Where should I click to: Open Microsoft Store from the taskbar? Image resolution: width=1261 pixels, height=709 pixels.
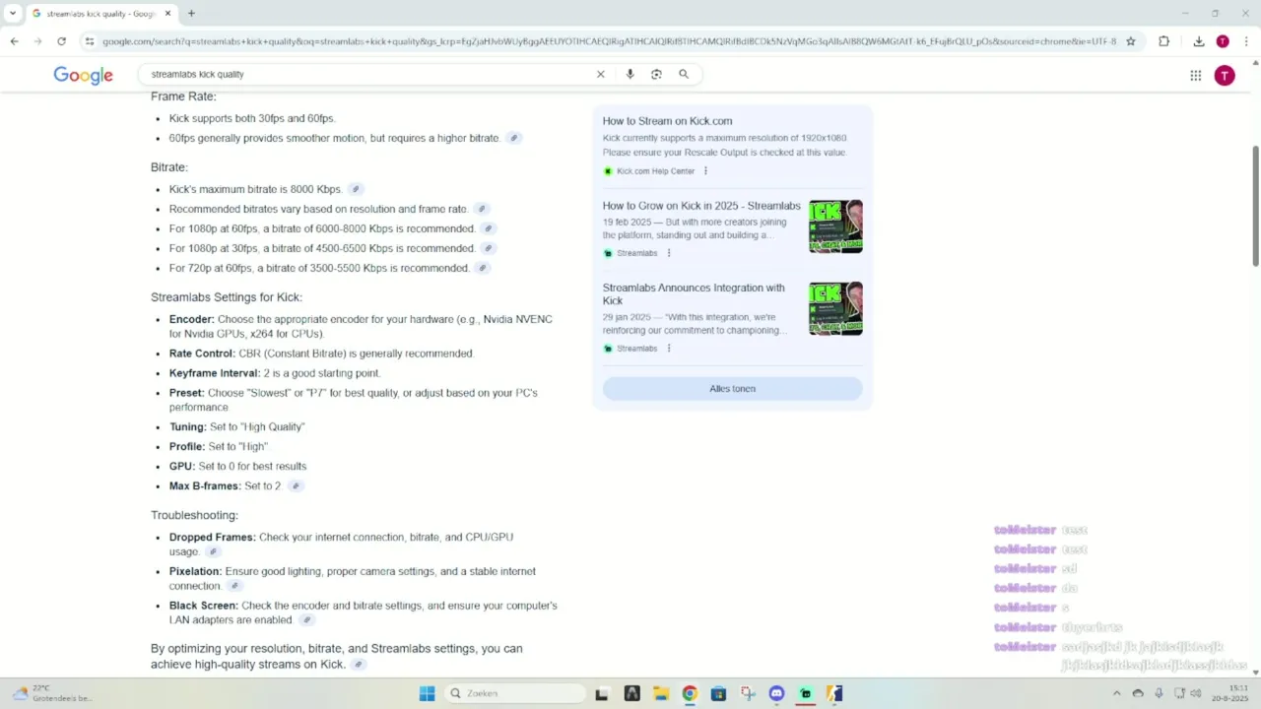[718, 693]
